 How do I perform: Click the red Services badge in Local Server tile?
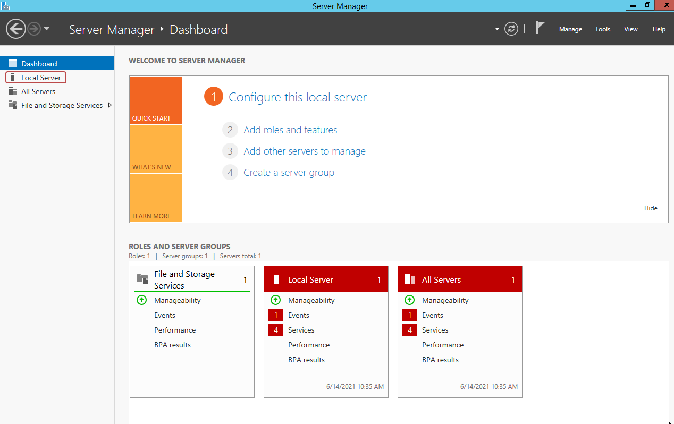point(276,330)
